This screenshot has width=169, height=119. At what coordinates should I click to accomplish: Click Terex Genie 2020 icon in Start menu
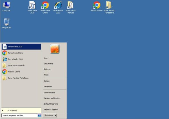pyautogui.click(x=5, y=47)
